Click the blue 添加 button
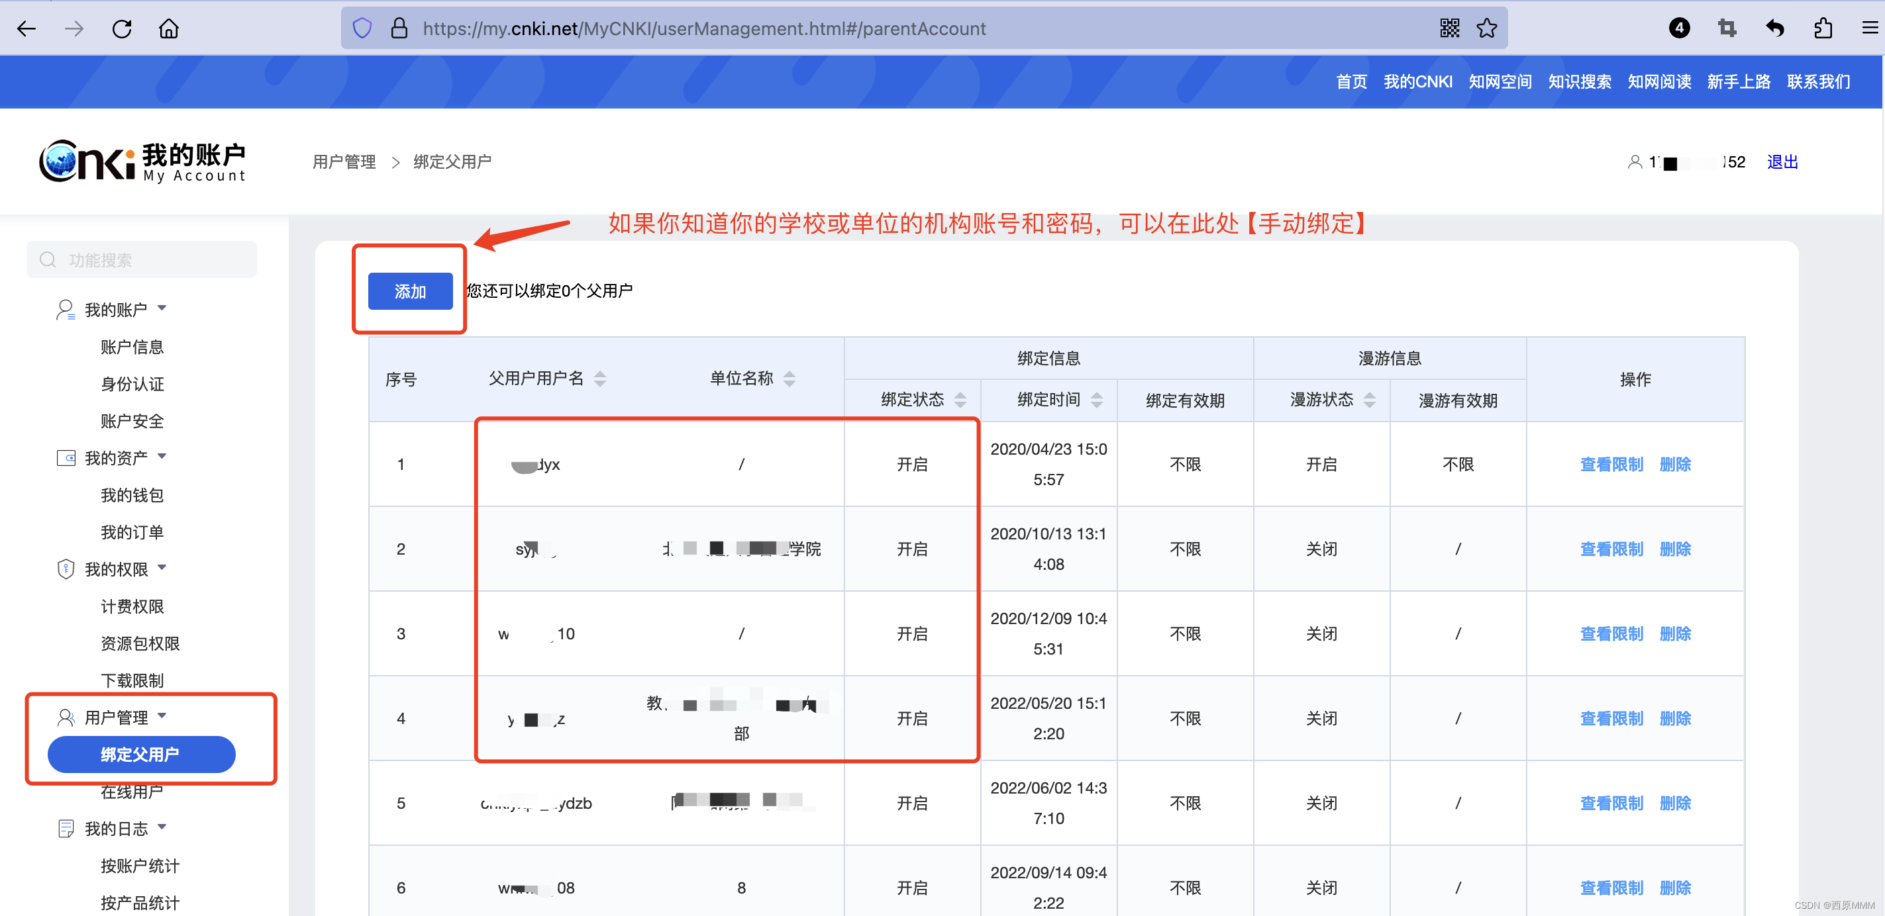This screenshot has height=916, width=1885. [x=410, y=291]
